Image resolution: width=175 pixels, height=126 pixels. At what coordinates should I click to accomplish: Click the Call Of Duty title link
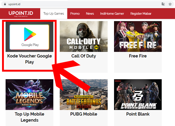84,56
